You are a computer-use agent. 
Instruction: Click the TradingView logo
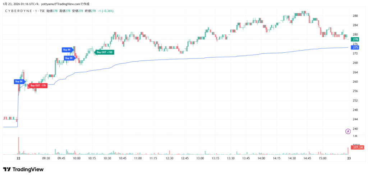23,169
